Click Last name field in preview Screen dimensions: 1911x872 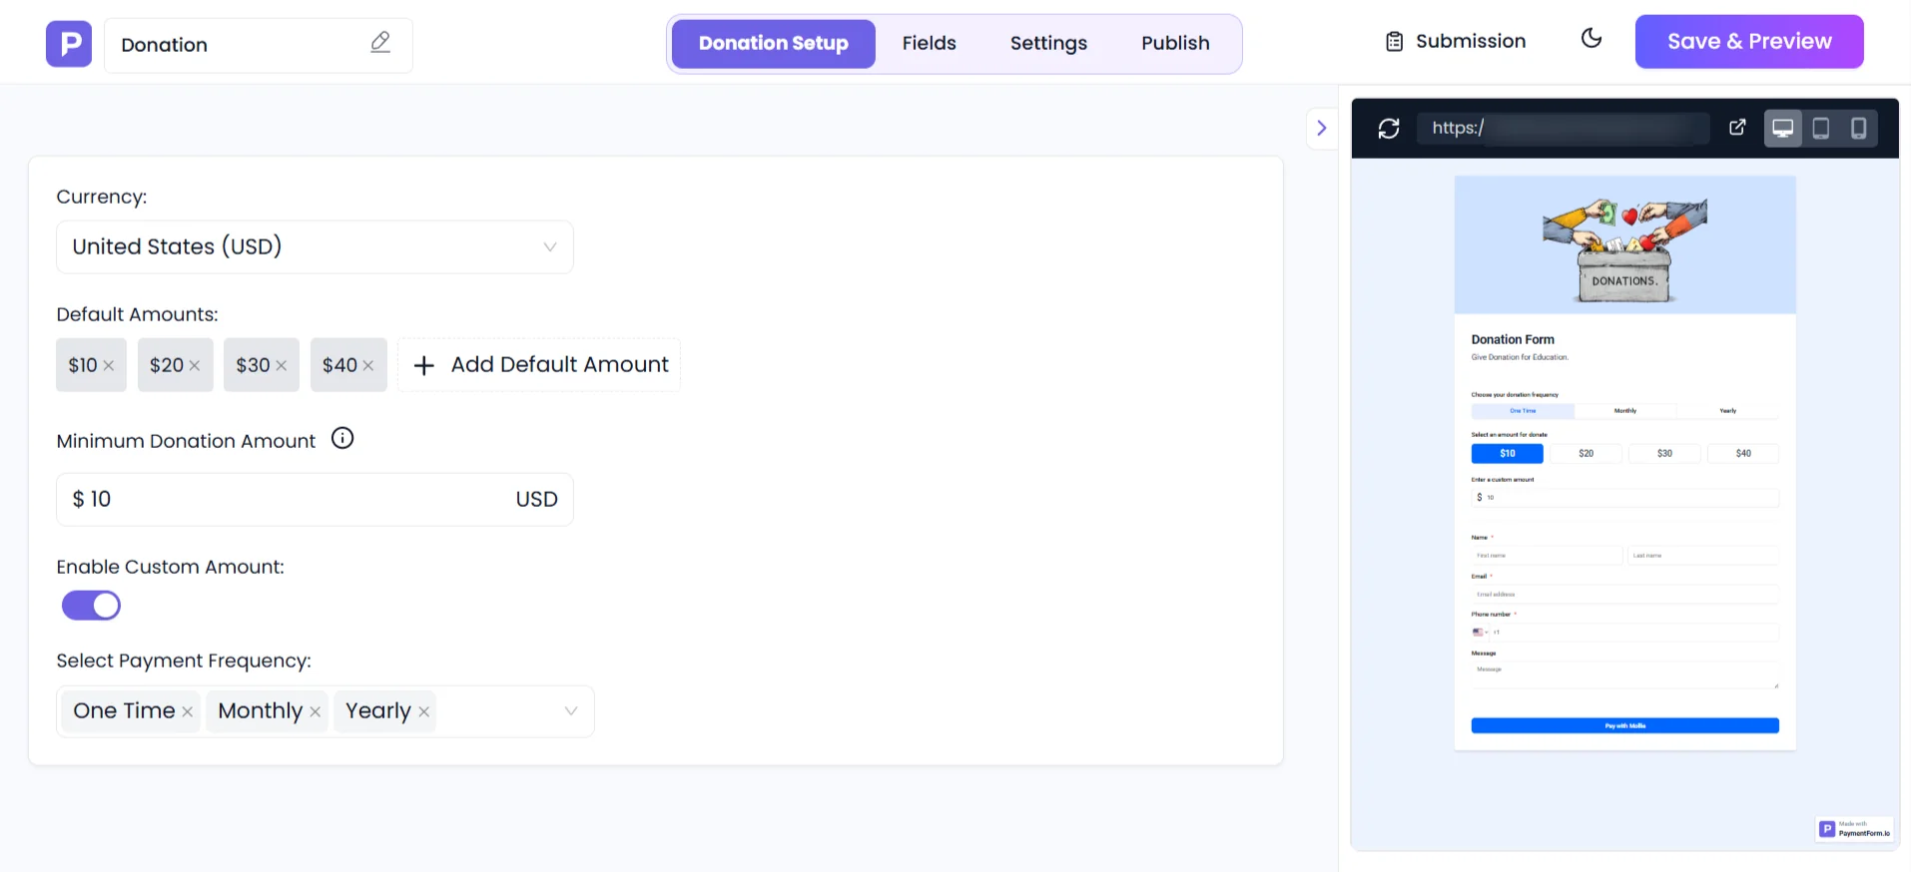[1703, 556]
